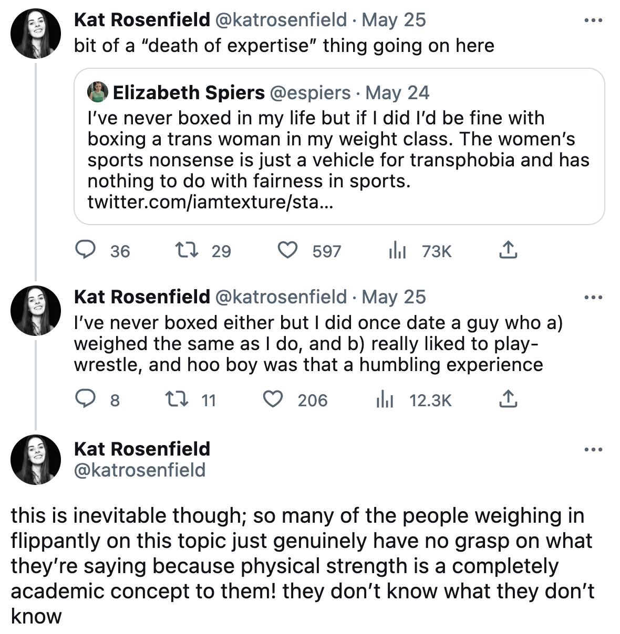620x634 pixels.
Task: Open the @espiers handle in quoted tweet
Action: tap(310, 93)
